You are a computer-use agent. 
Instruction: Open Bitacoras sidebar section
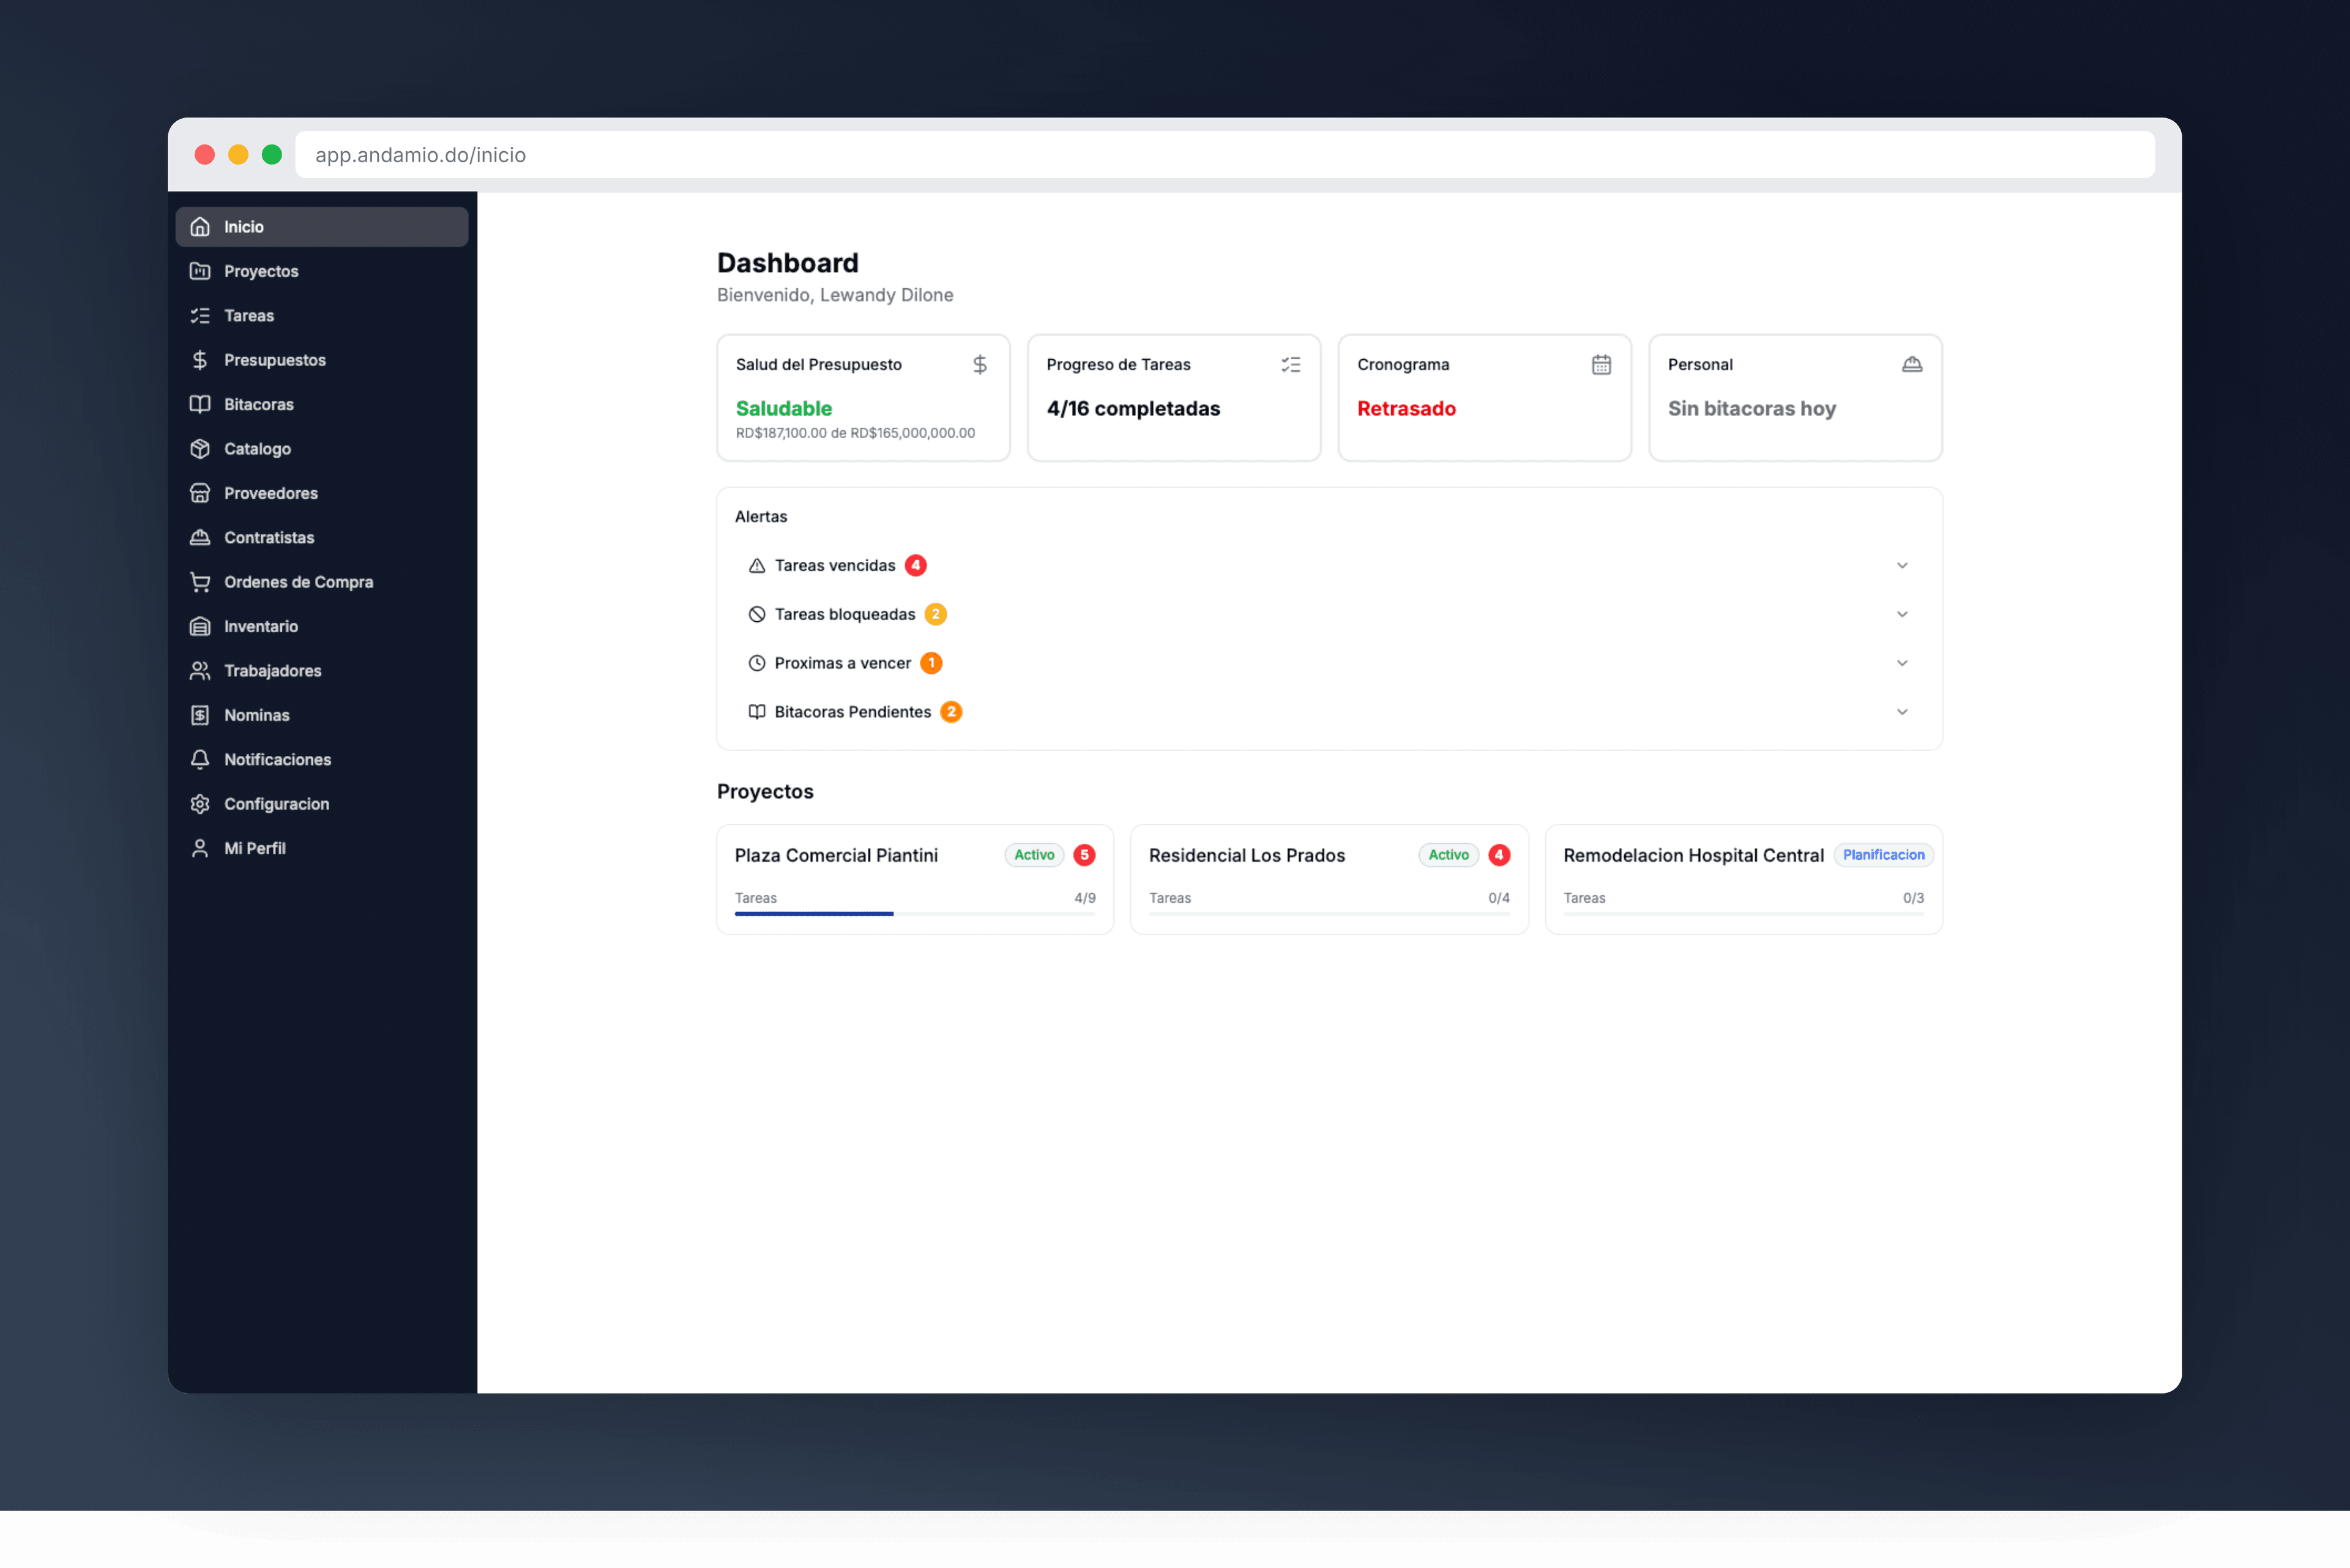(322, 404)
